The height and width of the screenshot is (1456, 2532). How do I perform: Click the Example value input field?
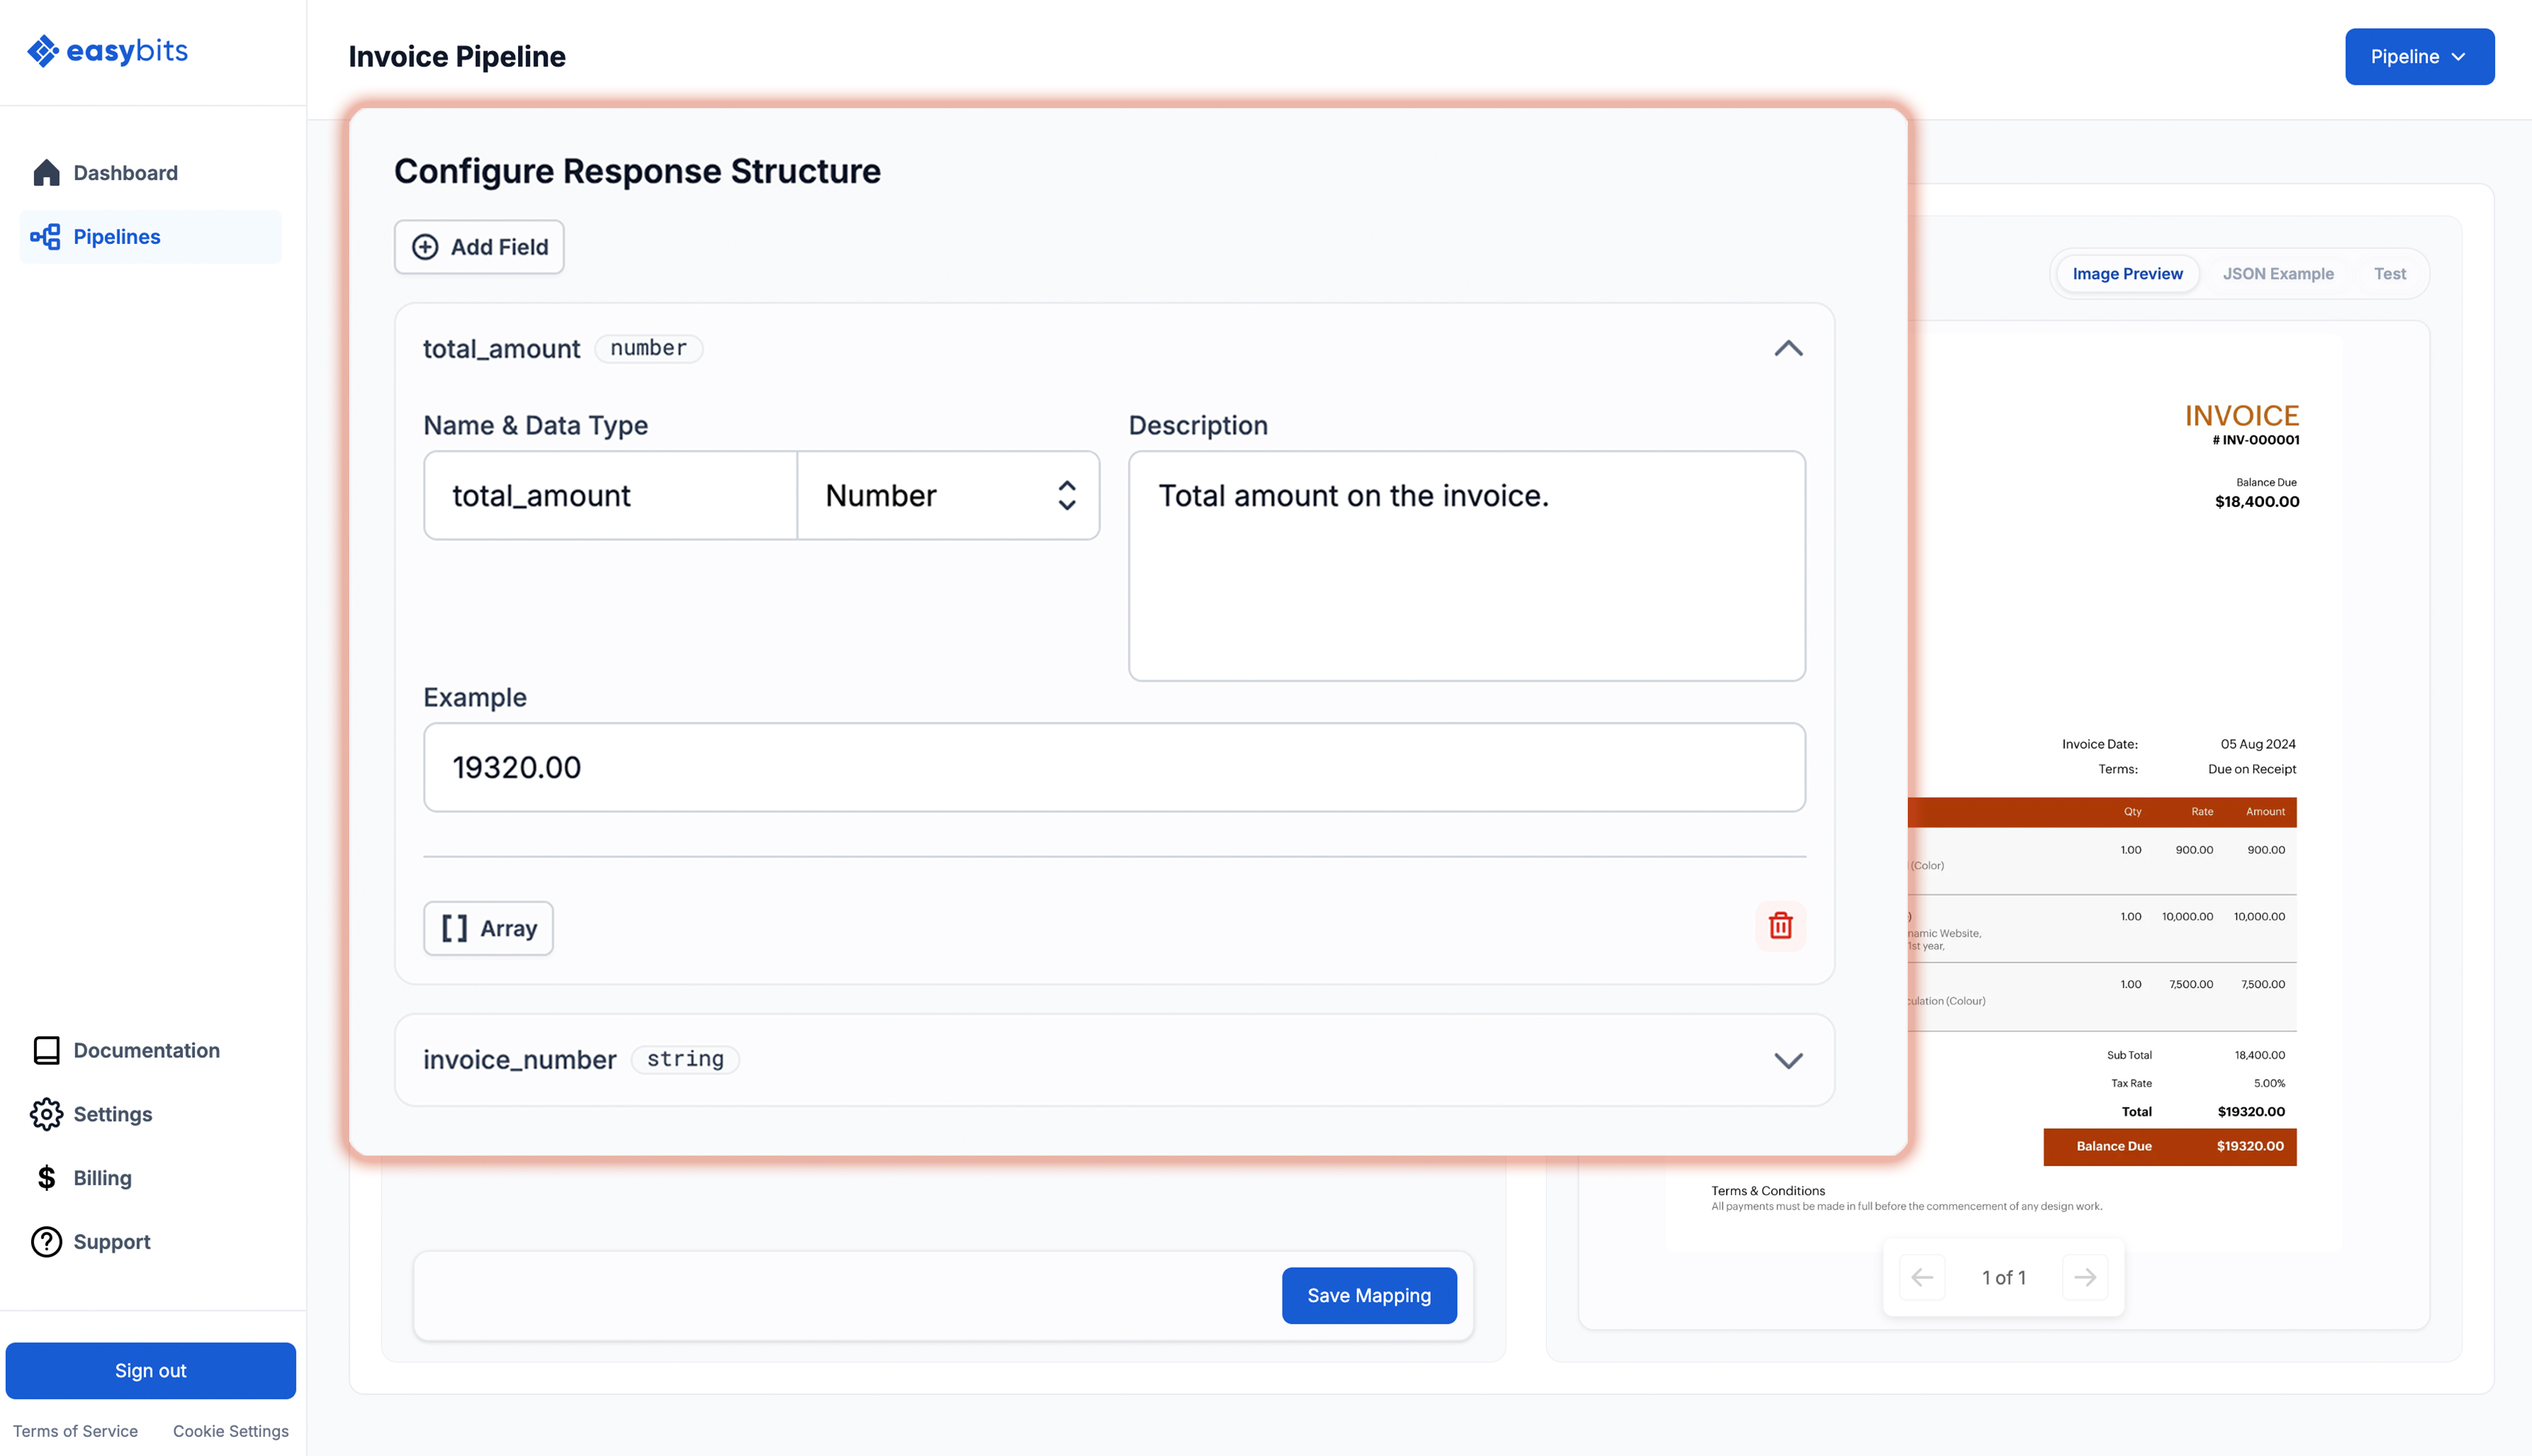point(1114,768)
